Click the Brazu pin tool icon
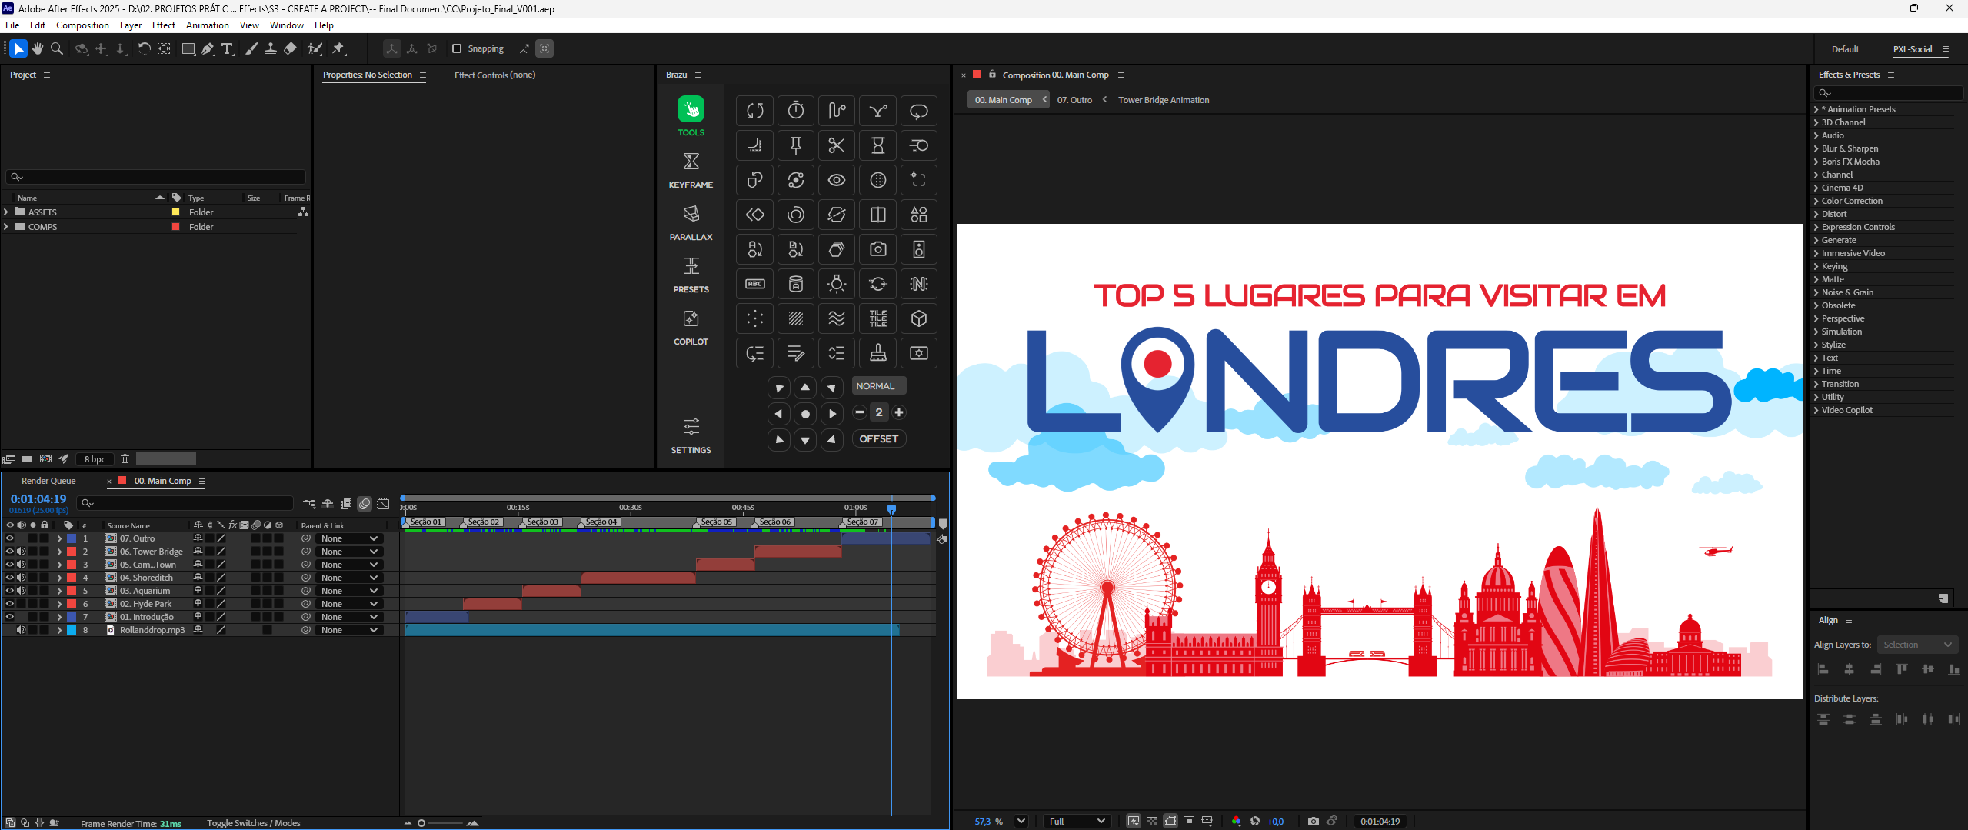Image resolution: width=1968 pixels, height=830 pixels. point(796,145)
